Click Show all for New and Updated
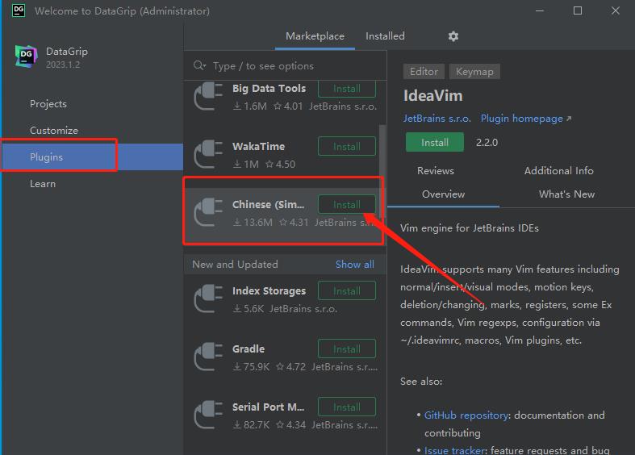This screenshot has height=455, width=635. [x=355, y=265]
